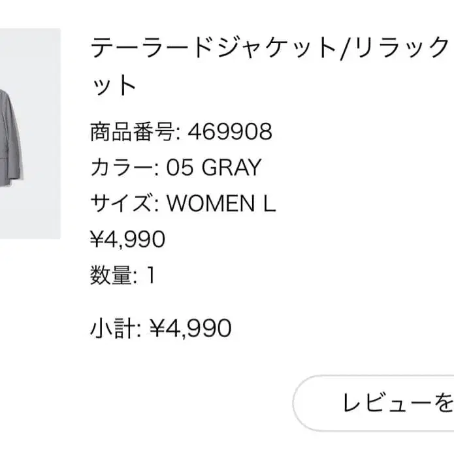Click the wrapped title line ット
Image resolution: width=454 pixels, height=454 pixels.
click(x=114, y=85)
